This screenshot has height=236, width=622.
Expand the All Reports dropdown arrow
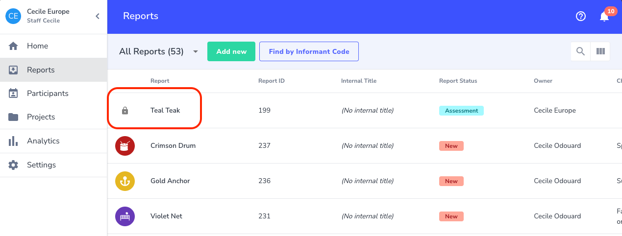point(196,52)
